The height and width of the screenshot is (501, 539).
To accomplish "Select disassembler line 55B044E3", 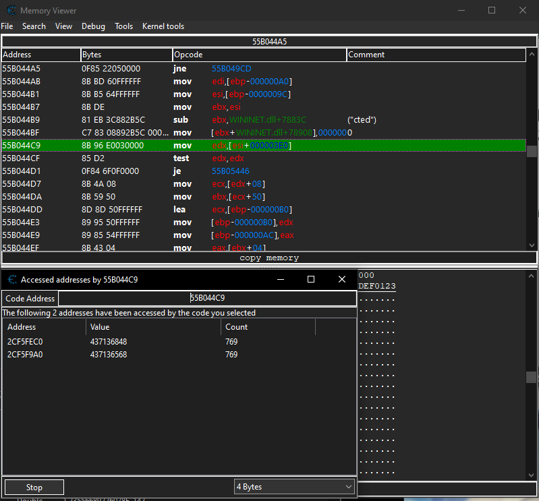I will 264,223.
